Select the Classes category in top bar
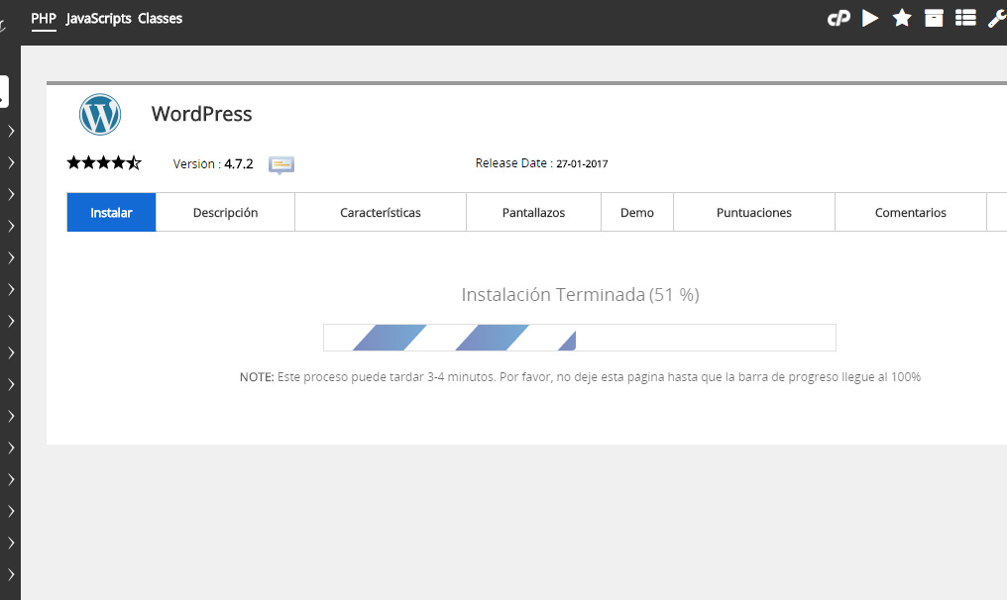 (x=160, y=19)
